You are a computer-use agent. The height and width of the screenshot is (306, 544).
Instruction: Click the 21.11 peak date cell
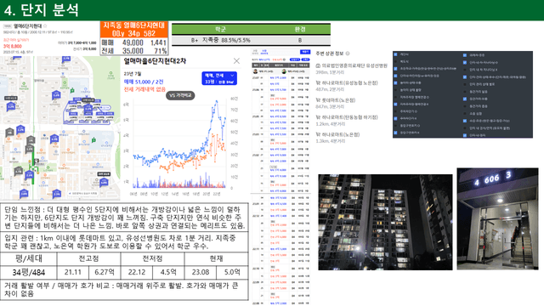[73, 272]
